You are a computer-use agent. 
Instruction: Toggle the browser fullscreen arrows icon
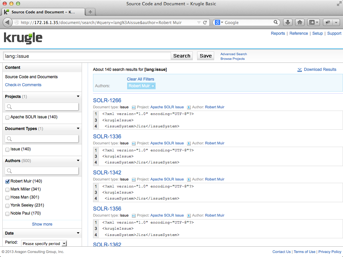click(339, 4)
